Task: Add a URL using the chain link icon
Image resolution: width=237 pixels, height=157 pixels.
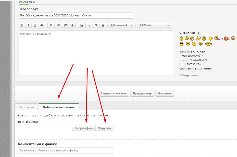Action: point(89,25)
